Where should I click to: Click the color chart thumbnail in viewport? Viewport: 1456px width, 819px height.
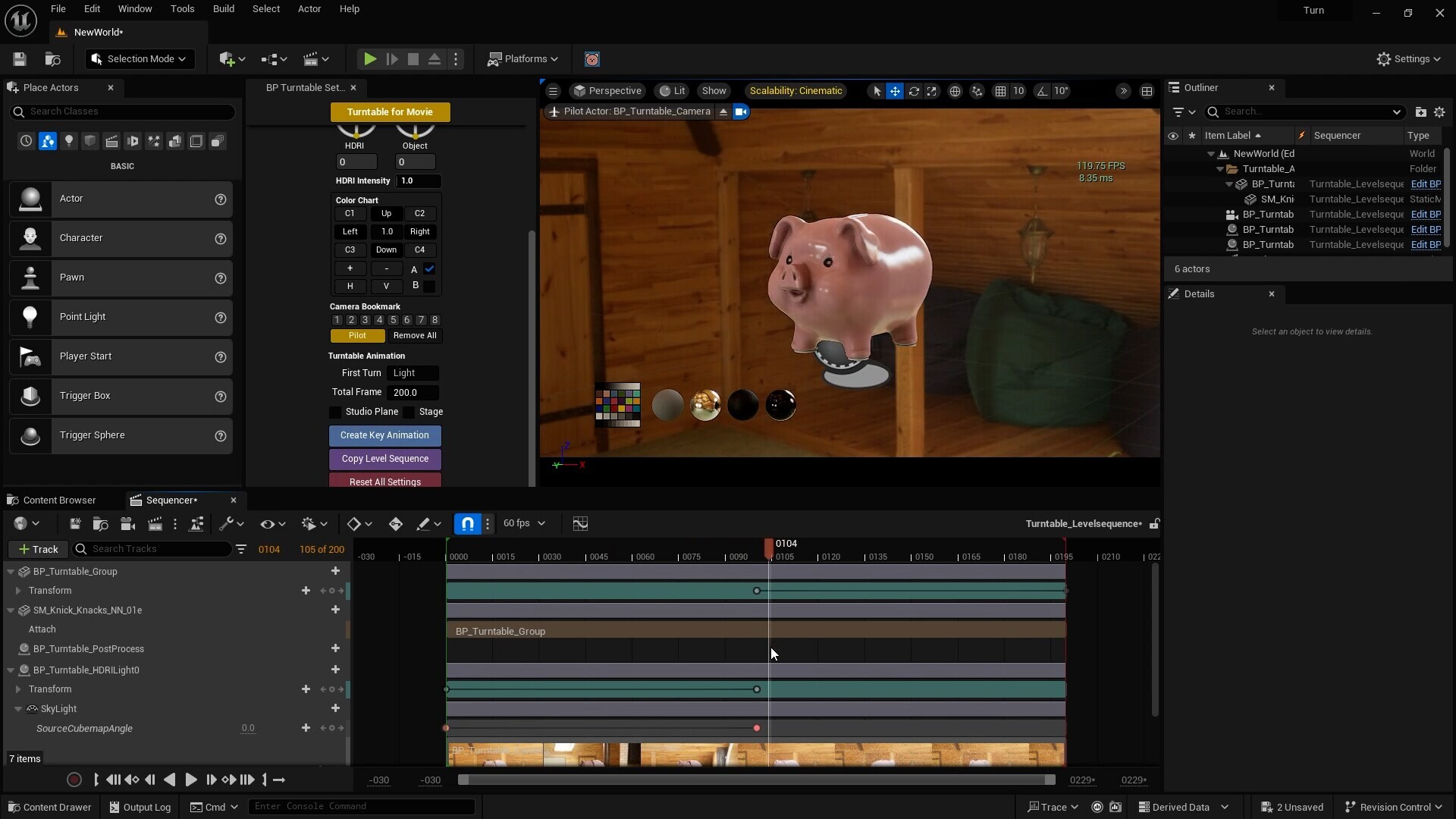pyautogui.click(x=617, y=404)
